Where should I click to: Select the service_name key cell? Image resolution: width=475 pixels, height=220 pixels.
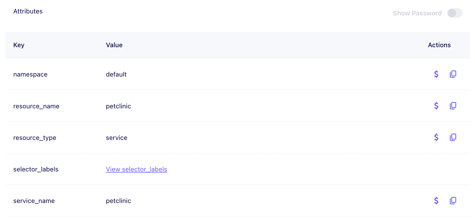tap(34, 201)
